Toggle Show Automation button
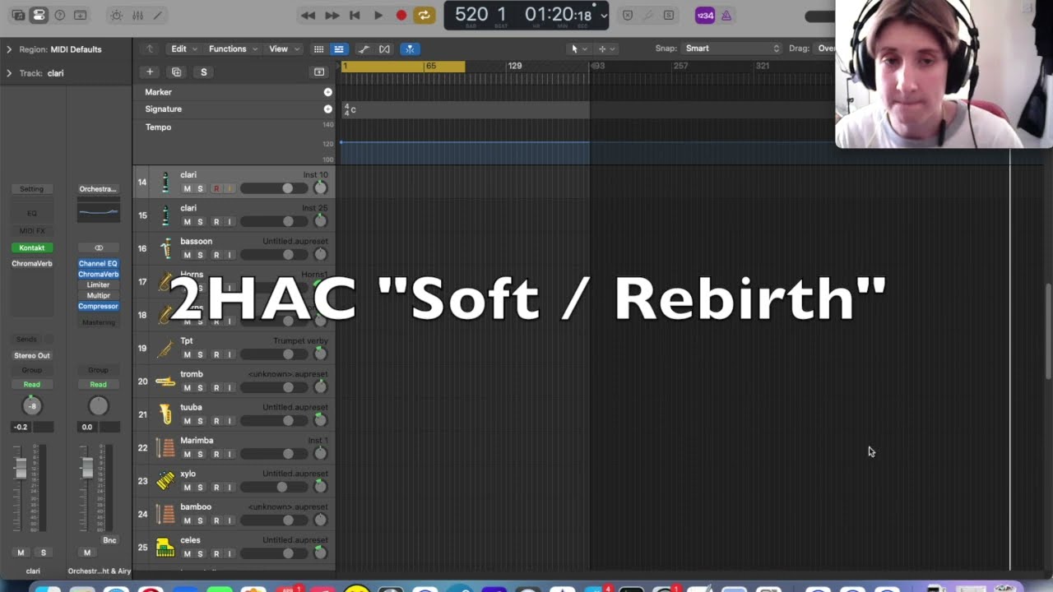The image size is (1053, 592). coord(364,49)
